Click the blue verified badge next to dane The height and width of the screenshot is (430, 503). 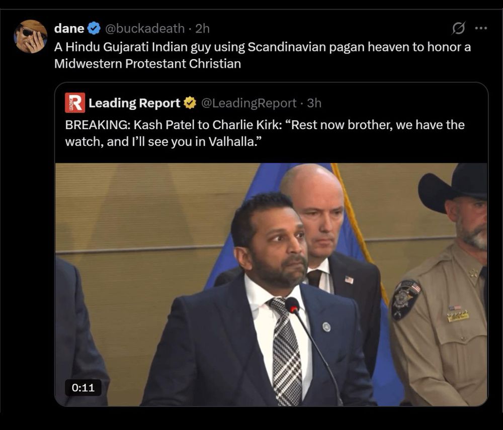(94, 29)
